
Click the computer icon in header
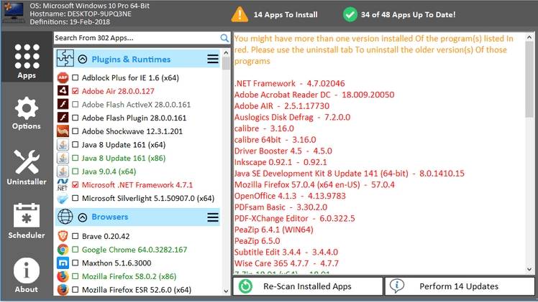tap(14, 13)
